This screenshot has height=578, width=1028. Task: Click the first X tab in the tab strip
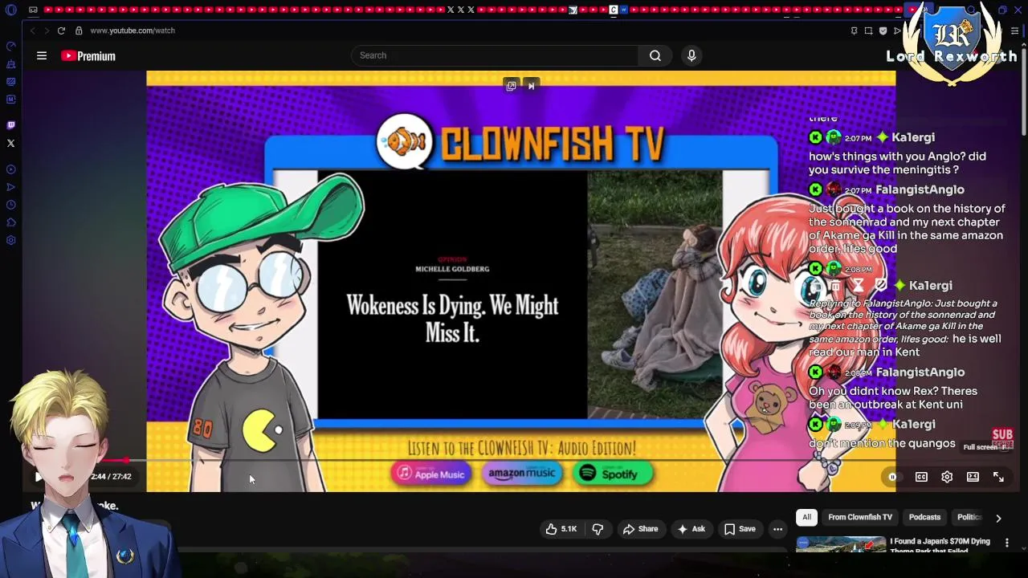click(450, 10)
